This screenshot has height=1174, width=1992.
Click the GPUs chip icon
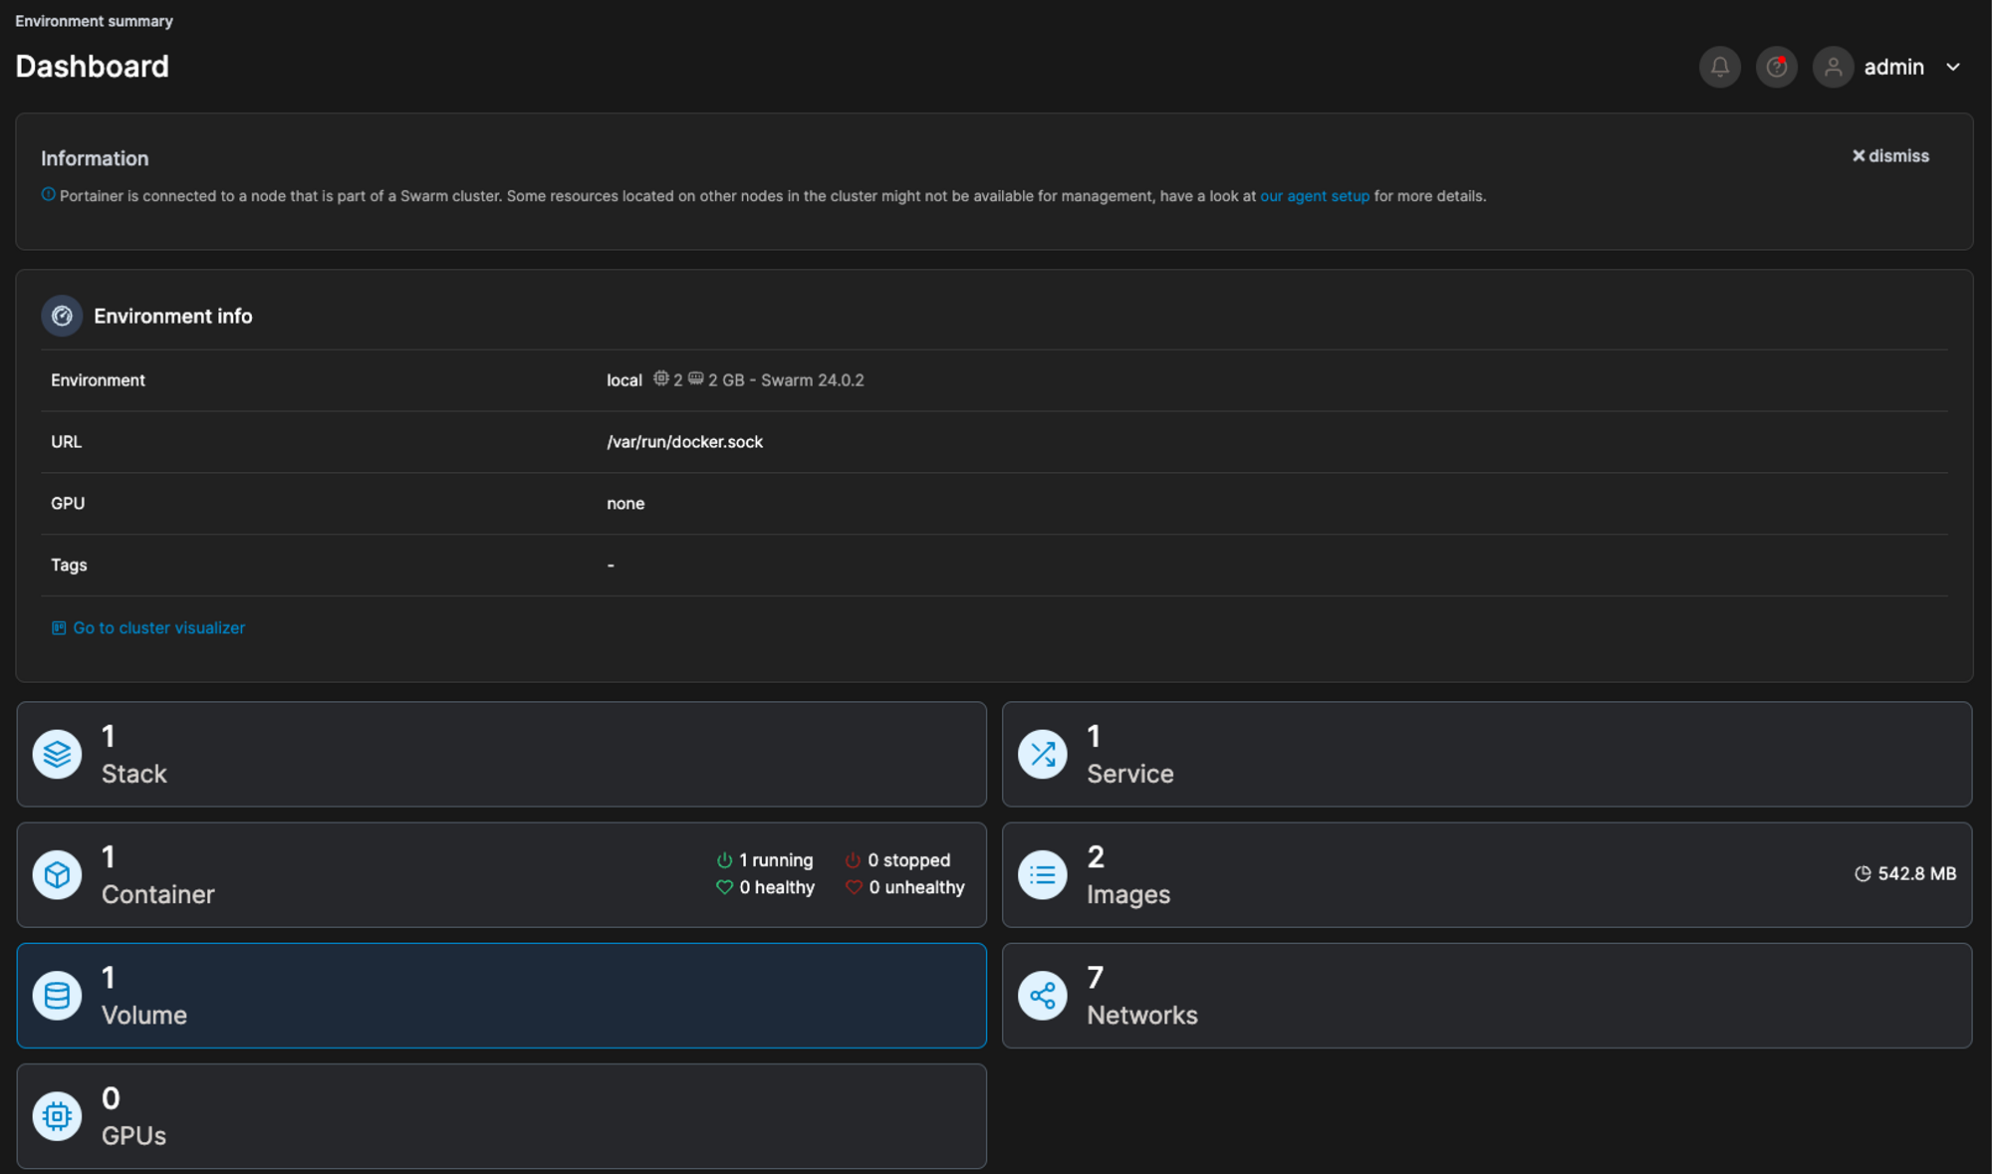coord(57,1116)
